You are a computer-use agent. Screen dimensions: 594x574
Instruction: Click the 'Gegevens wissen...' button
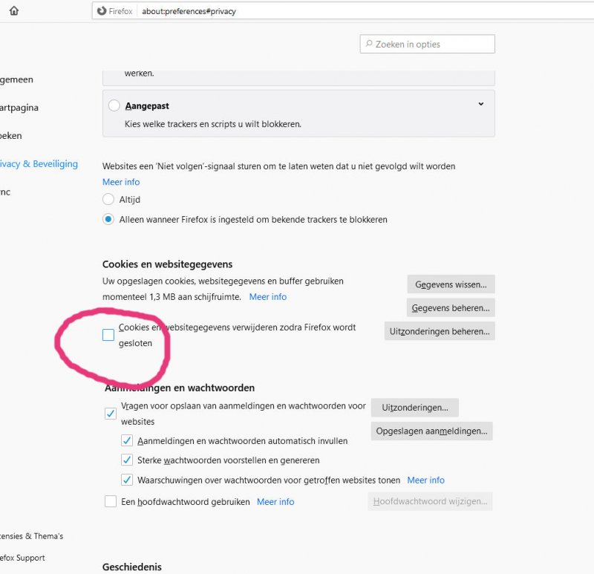(x=451, y=284)
